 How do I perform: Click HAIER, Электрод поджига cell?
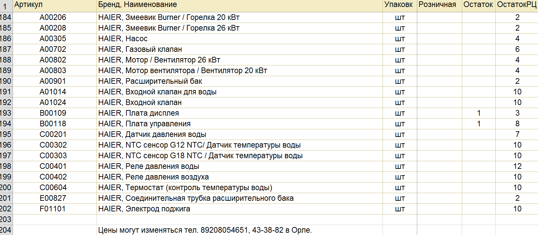tap(240, 209)
